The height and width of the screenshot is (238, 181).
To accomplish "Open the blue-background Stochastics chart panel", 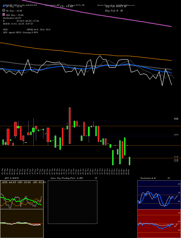I will point(159,195).
